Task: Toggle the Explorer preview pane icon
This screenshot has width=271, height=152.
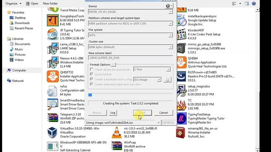Action: click(x=247, y=3)
